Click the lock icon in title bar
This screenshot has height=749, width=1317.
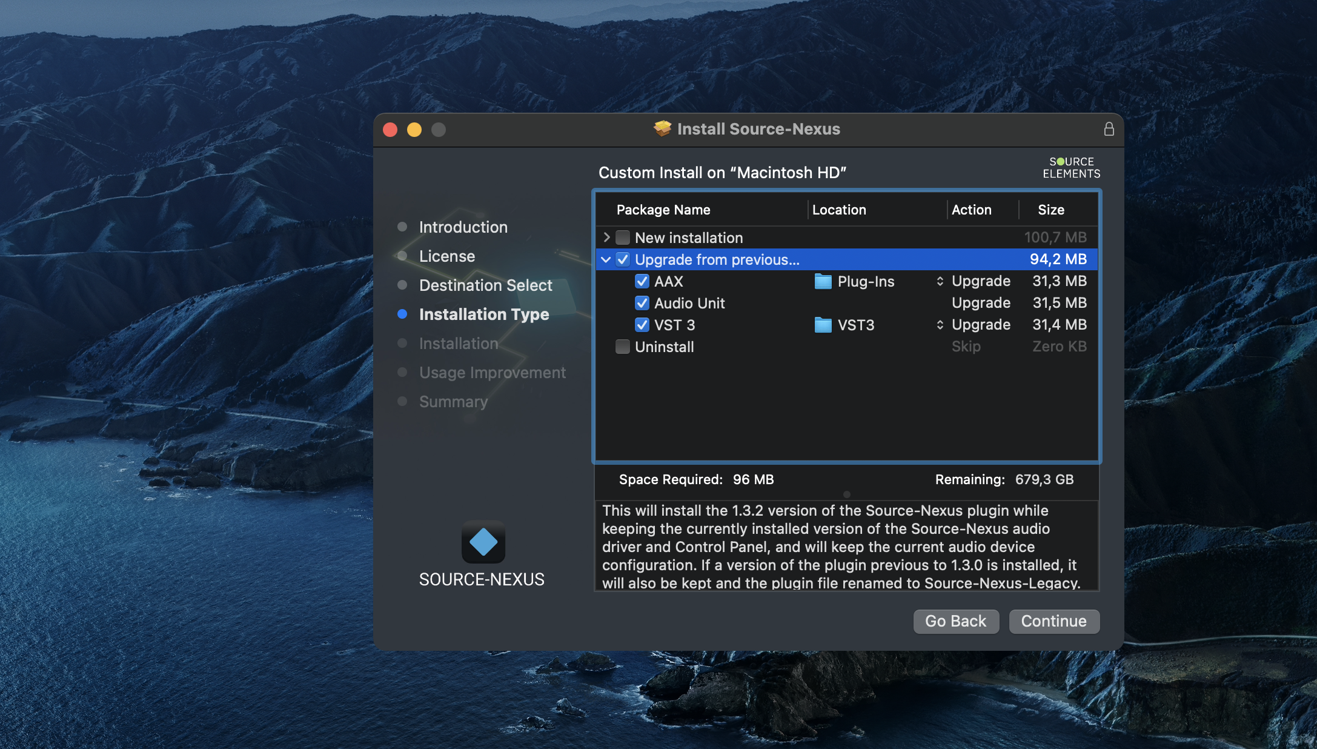pyautogui.click(x=1109, y=129)
